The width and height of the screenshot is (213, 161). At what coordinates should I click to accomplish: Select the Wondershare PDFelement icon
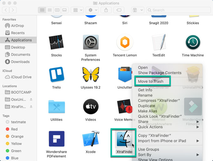click(56, 139)
